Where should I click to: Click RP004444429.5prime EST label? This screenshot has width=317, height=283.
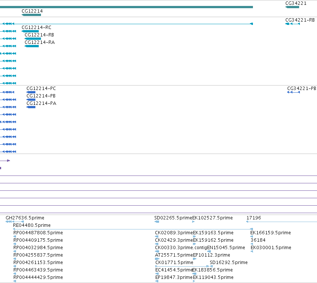(x=38, y=277)
